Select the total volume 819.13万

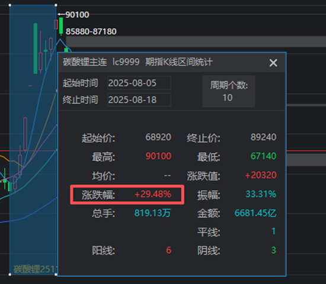(x=152, y=213)
